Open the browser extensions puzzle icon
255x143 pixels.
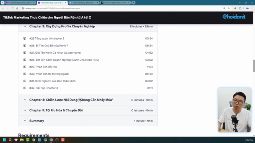pyautogui.click(x=240, y=8)
